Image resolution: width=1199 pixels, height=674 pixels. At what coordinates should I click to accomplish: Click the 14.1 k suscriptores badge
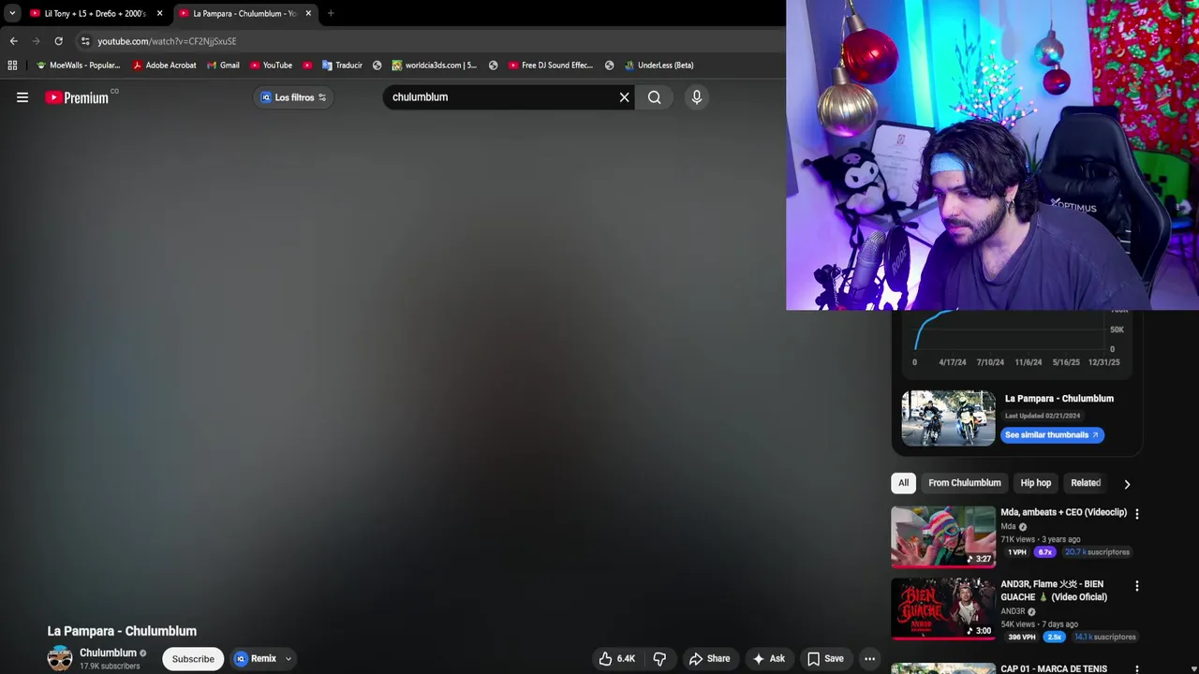pos(1105,637)
